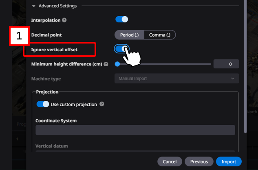Click the minimum height difference slider handle
This screenshot has height=170, width=258.
[x=117, y=64]
